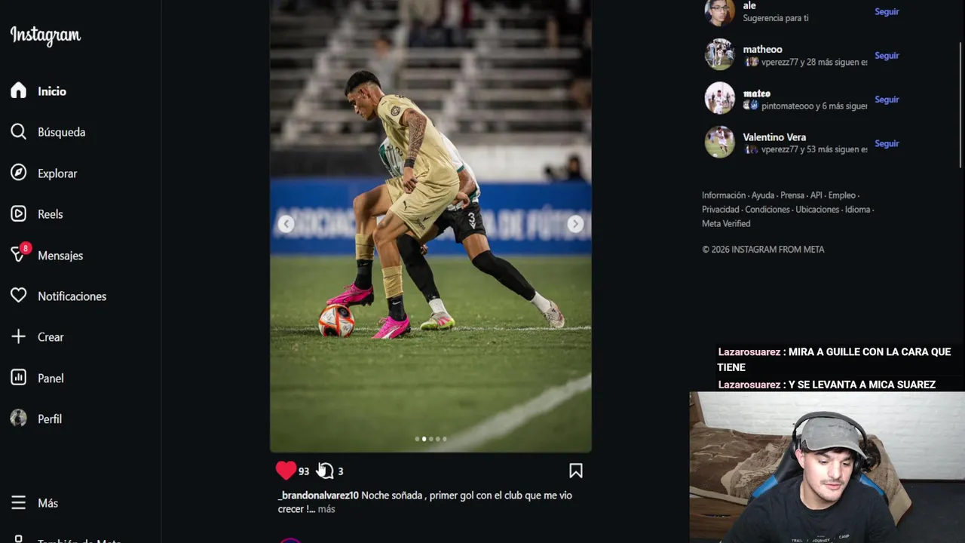Select carousel dot indicators under photo
The image size is (965, 543).
[430, 439]
